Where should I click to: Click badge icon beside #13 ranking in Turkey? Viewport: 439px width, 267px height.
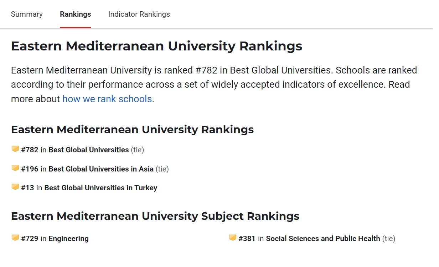(15, 187)
